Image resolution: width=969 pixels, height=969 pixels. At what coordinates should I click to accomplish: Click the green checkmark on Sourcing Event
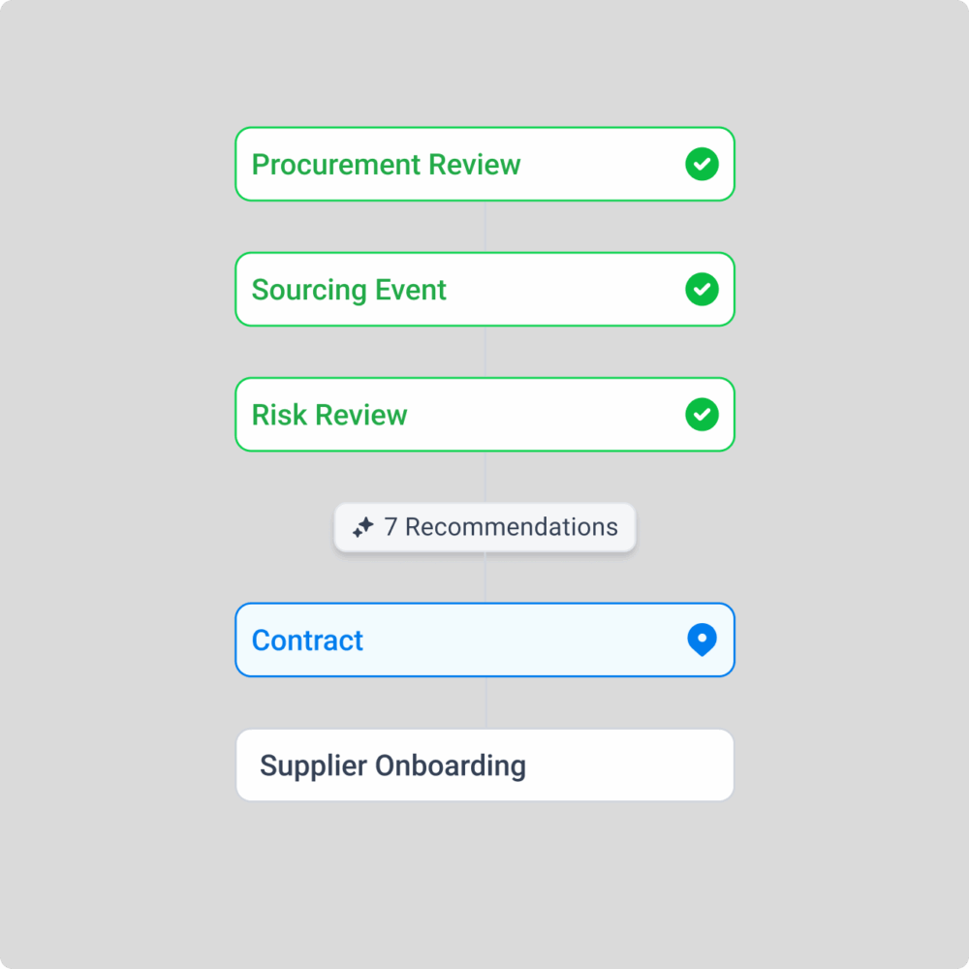click(702, 290)
